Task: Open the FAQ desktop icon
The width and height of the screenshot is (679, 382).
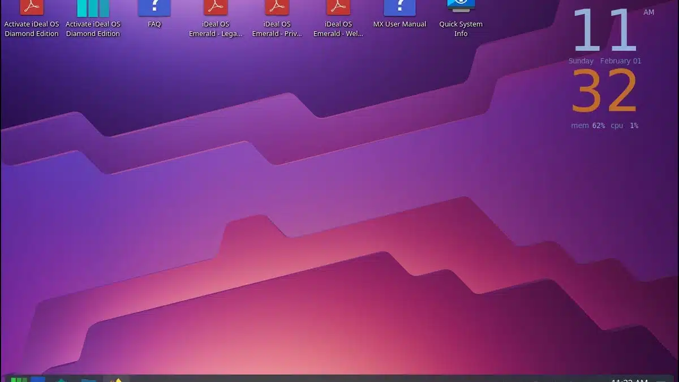Action: click(x=154, y=8)
